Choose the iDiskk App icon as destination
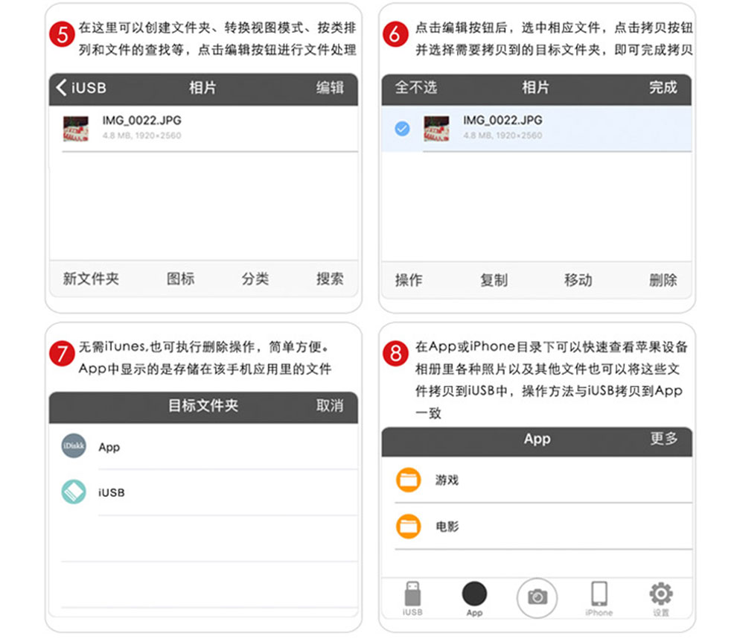The image size is (737, 639). pos(74,446)
